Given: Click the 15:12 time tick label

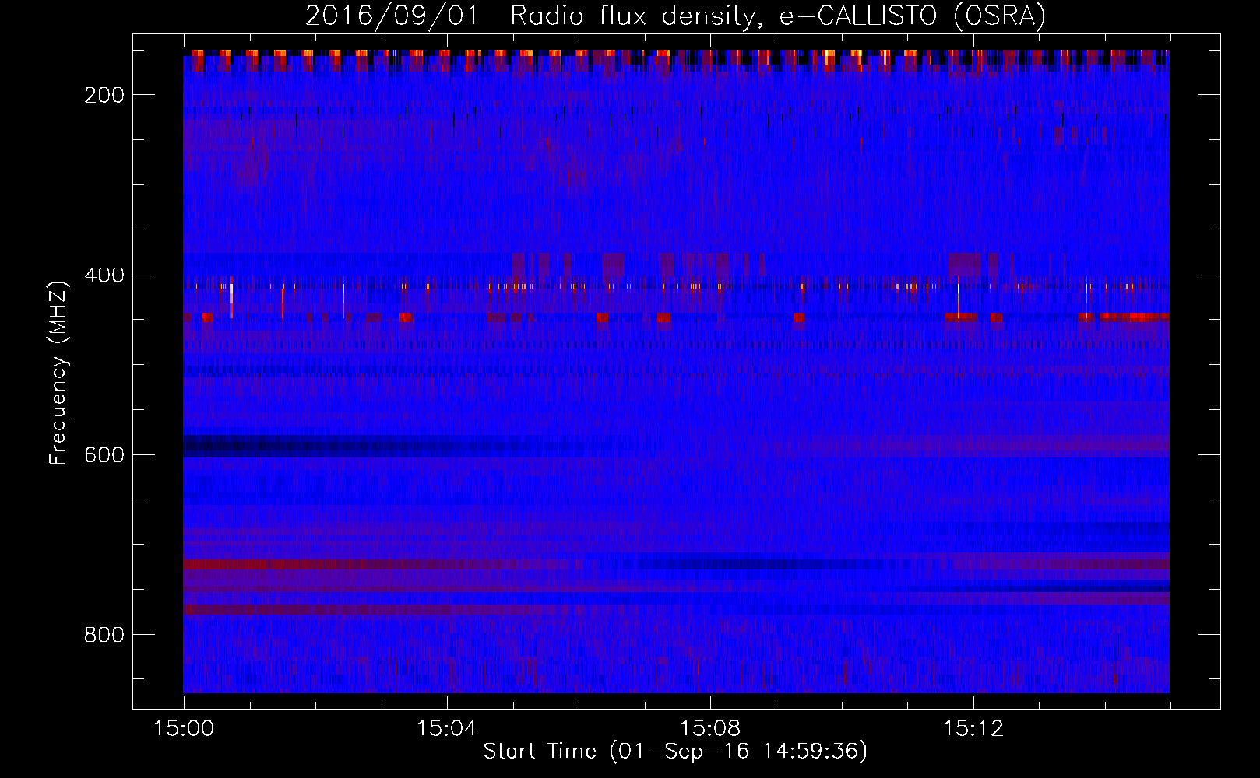Looking at the screenshot, I should [x=973, y=729].
